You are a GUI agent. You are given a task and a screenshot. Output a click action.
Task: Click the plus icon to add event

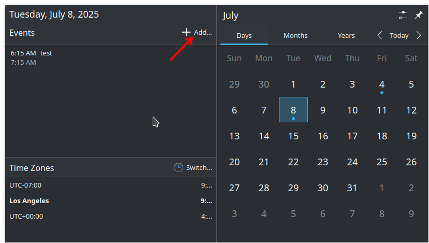[186, 32]
